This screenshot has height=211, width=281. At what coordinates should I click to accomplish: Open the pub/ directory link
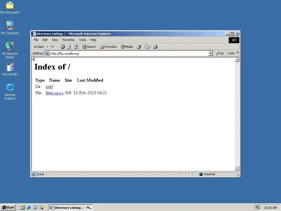tap(49, 87)
